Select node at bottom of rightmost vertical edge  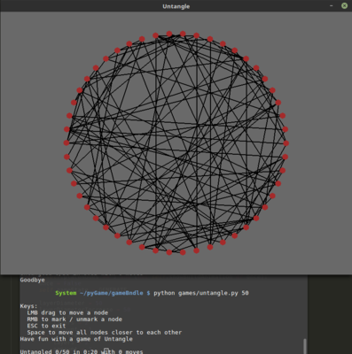coord(246,227)
